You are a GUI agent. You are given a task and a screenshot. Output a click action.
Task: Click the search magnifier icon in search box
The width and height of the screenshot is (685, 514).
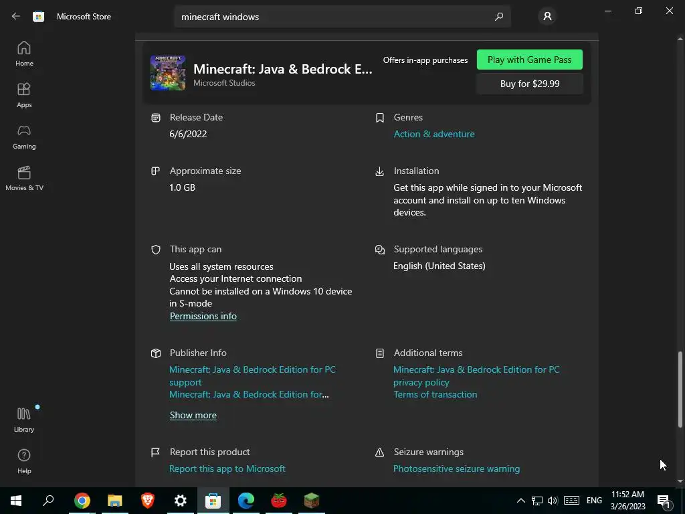coord(499,17)
